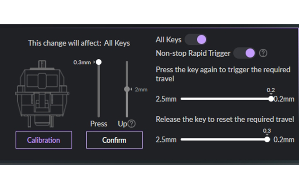The width and height of the screenshot is (299, 189).
Task: Click the press-again travel slider track
Action: [226, 98]
